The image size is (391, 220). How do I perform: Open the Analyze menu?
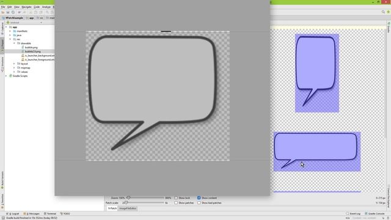(x=46, y=7)
